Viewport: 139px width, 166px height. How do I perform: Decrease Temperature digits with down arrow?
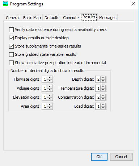103,90
